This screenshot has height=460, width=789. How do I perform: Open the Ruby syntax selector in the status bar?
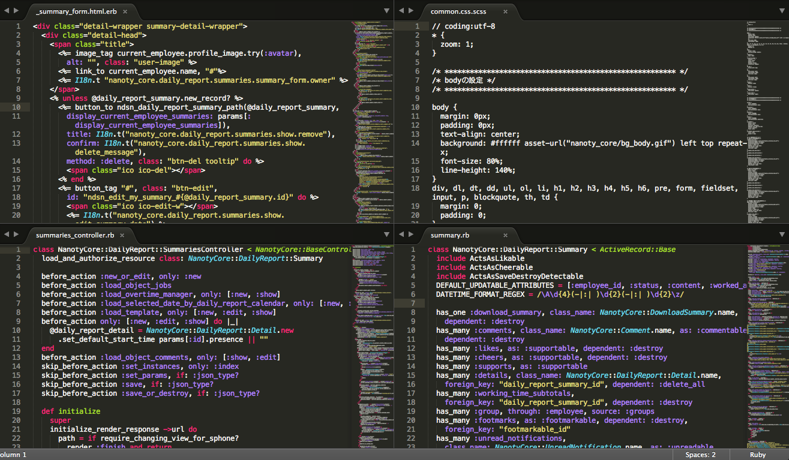(x=757, y=455)
